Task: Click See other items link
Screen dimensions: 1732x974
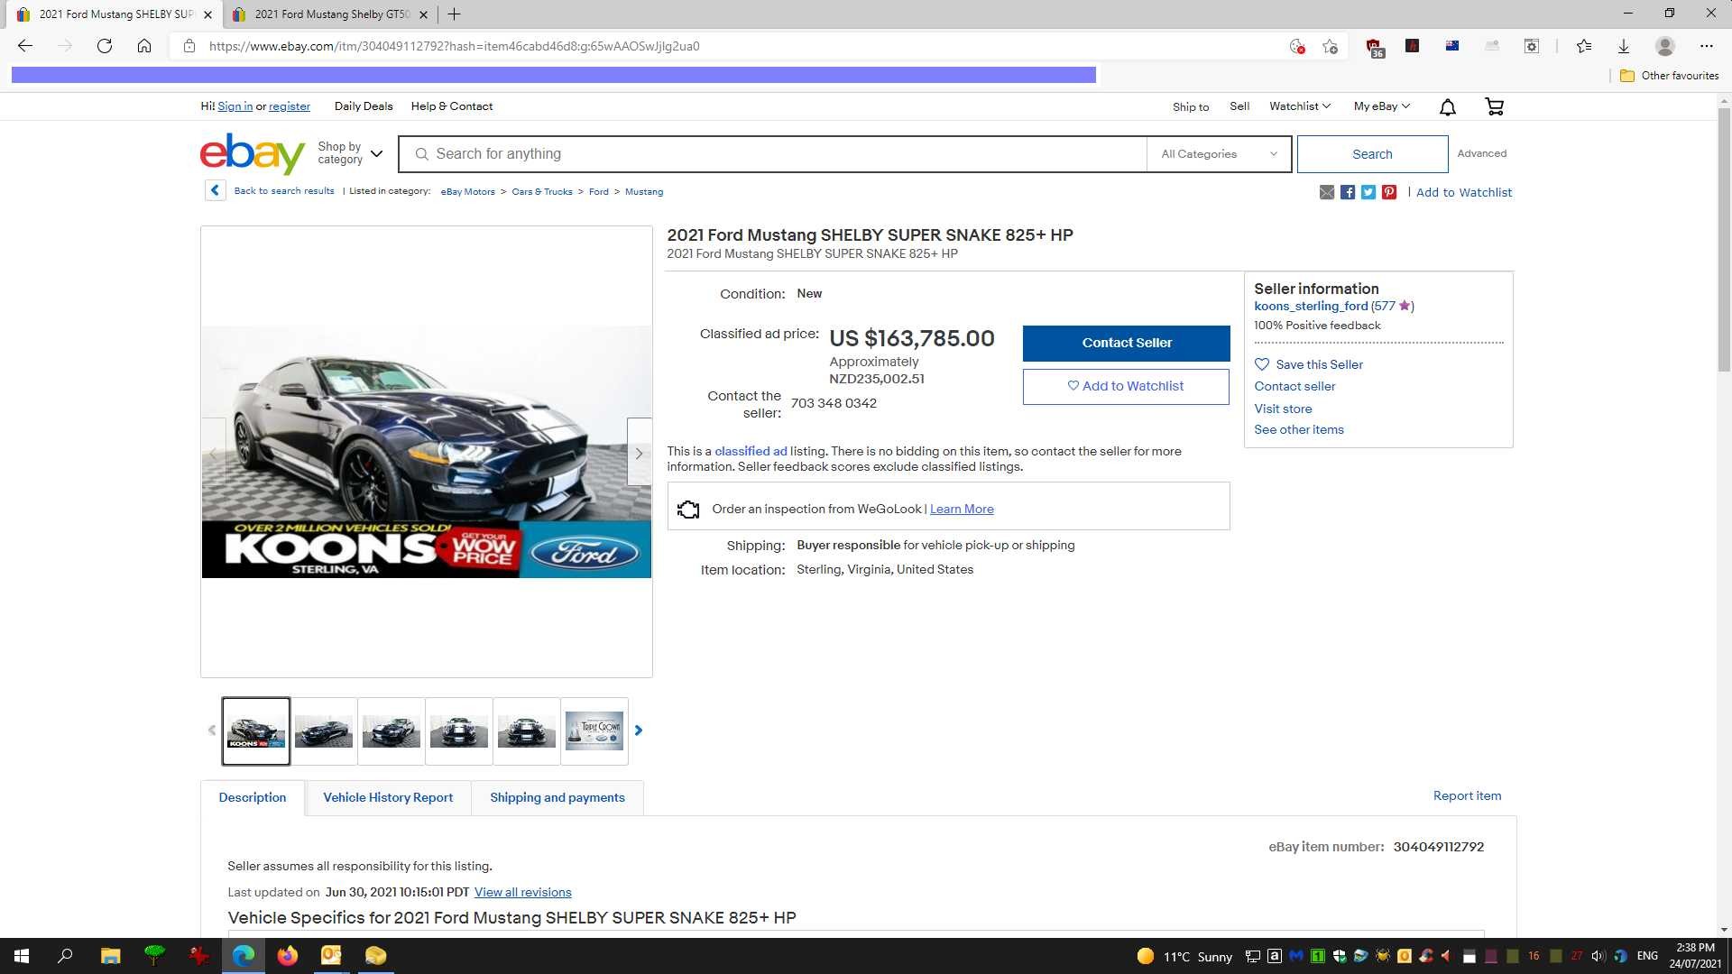Action: (1299, 429)
